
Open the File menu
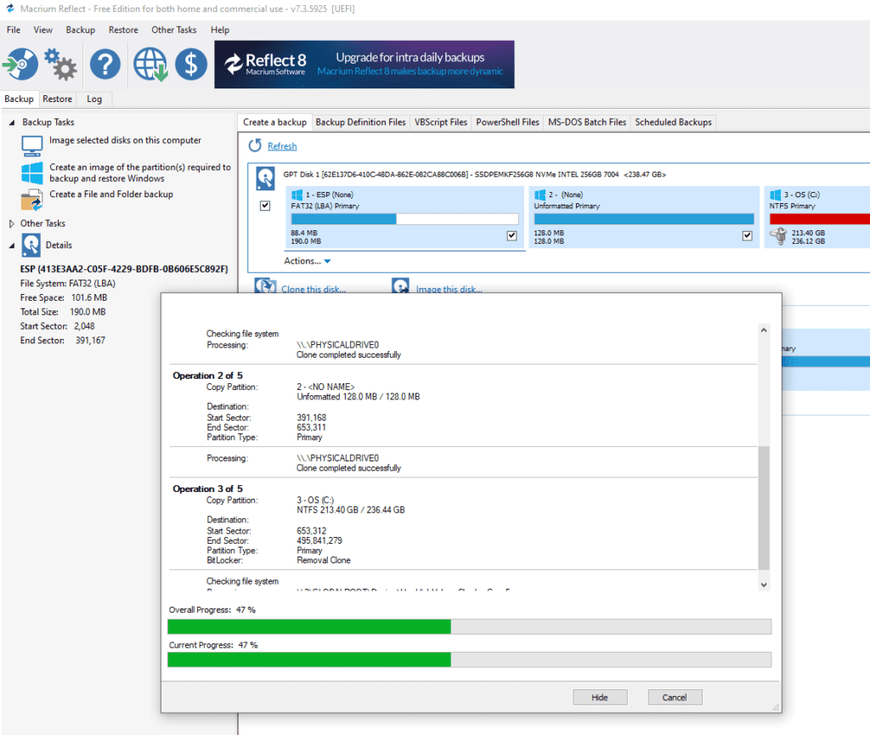pyautogui.click(x=14, y=30)
